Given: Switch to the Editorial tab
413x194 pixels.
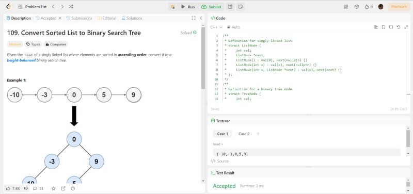Looking at the screenshot, I should point(107,18).
